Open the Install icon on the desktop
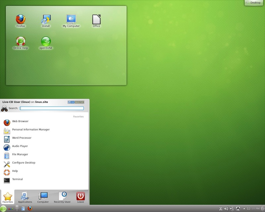 pos(45,19)
